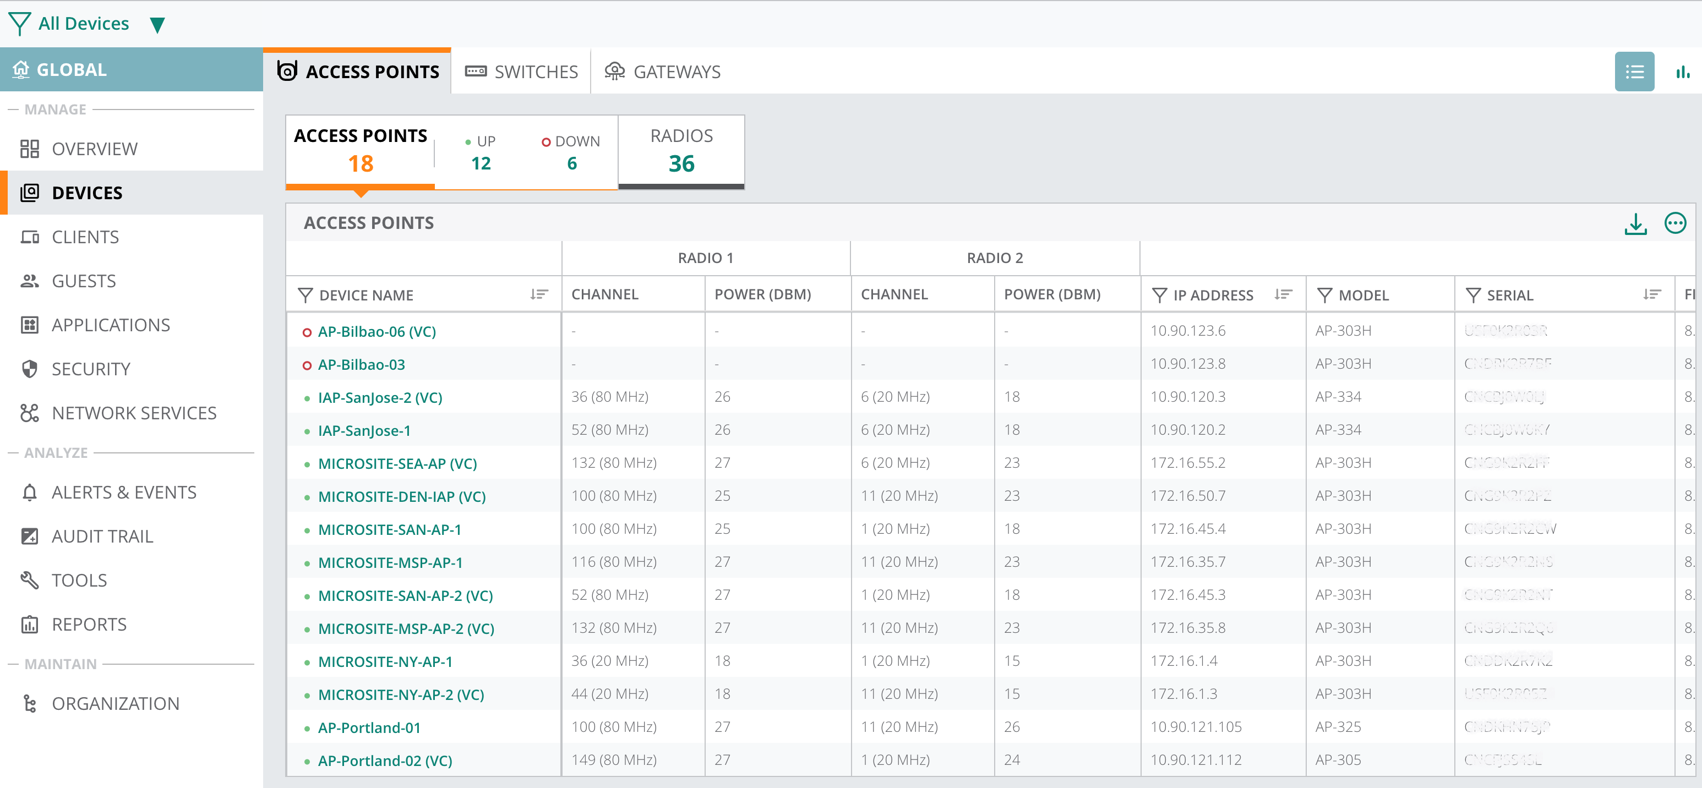Open the Overview menu item
This screenshot has height=788, width=1702.
pos(132,149)
